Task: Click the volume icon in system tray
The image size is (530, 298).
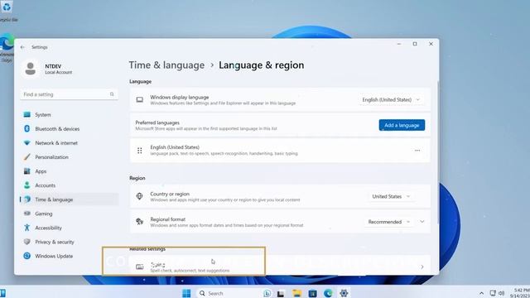Action: pos(502,293)
